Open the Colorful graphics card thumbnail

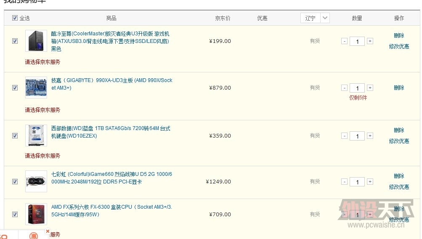[36, 181]
